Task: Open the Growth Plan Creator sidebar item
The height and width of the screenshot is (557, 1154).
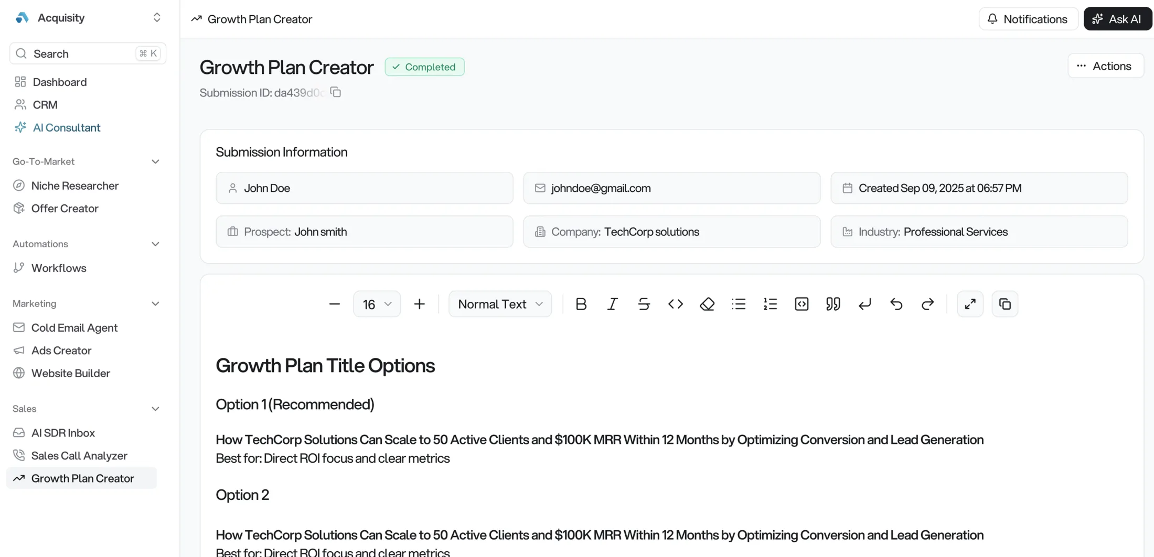Action: (x=82, y=478)
